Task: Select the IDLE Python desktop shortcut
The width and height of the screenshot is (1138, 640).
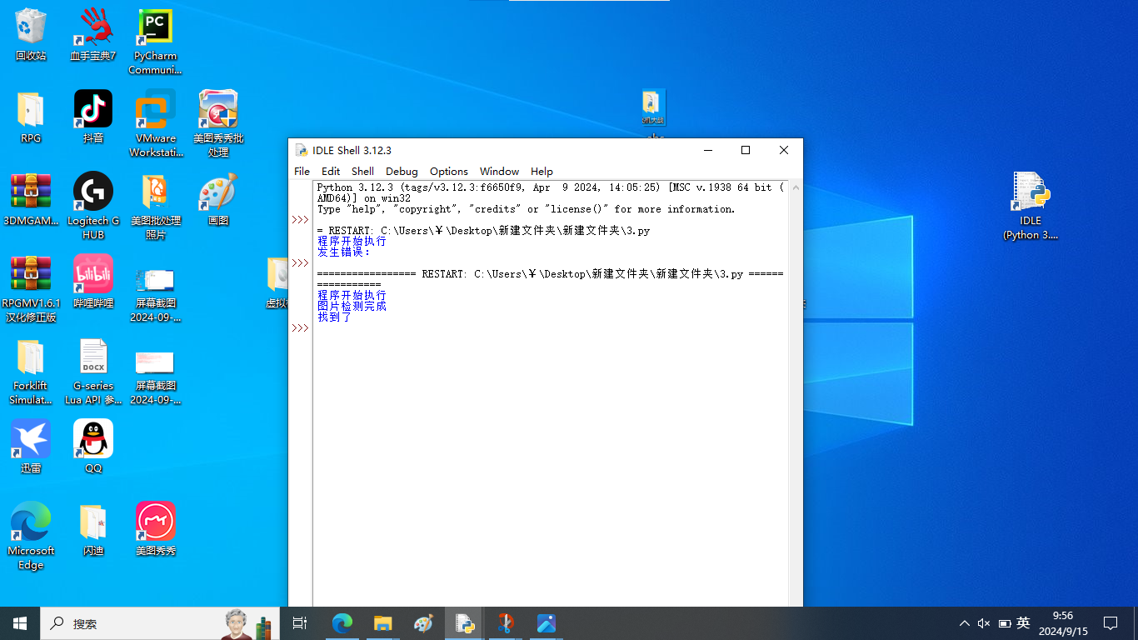Action: click(x=1031, y=206)
